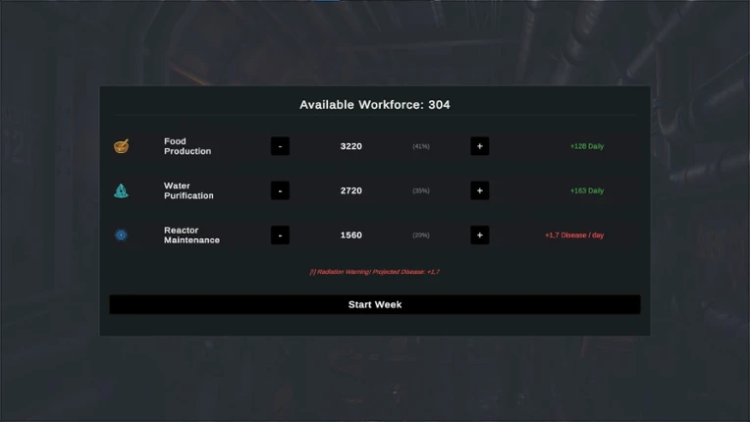Click the Water Purification value 2720
The image size is (750, 422).
350,190
